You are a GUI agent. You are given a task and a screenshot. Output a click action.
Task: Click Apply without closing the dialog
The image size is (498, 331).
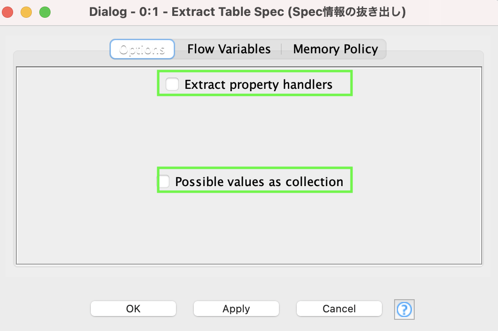click(x=236, y=309)
